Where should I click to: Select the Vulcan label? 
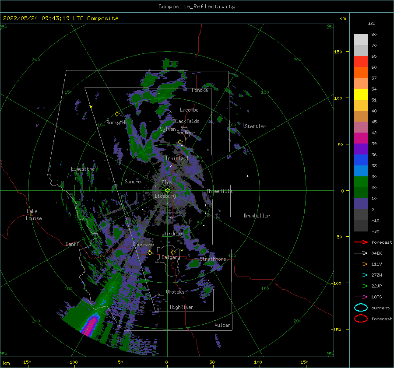pyautogui.click(x=222, y=325)
